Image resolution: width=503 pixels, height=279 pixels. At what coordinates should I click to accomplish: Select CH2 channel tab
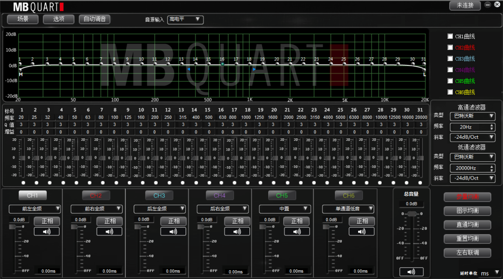point(96,195)
